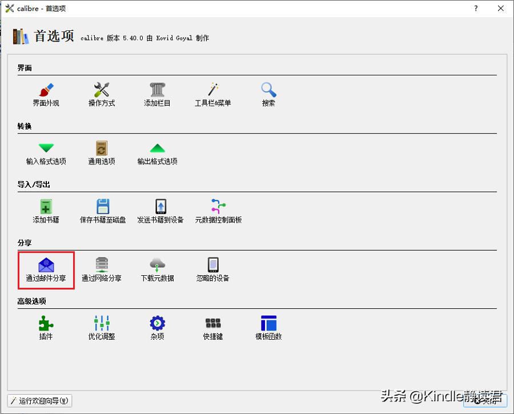The width and height of the screenshot is (514, 414).
Task: Open the highlighted 通过邮件分享 option
Action: (x=46, y=268)
